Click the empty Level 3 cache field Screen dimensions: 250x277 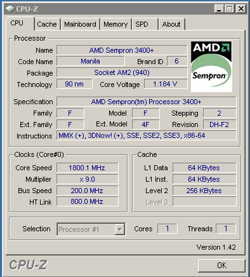(x=204, y=201)
